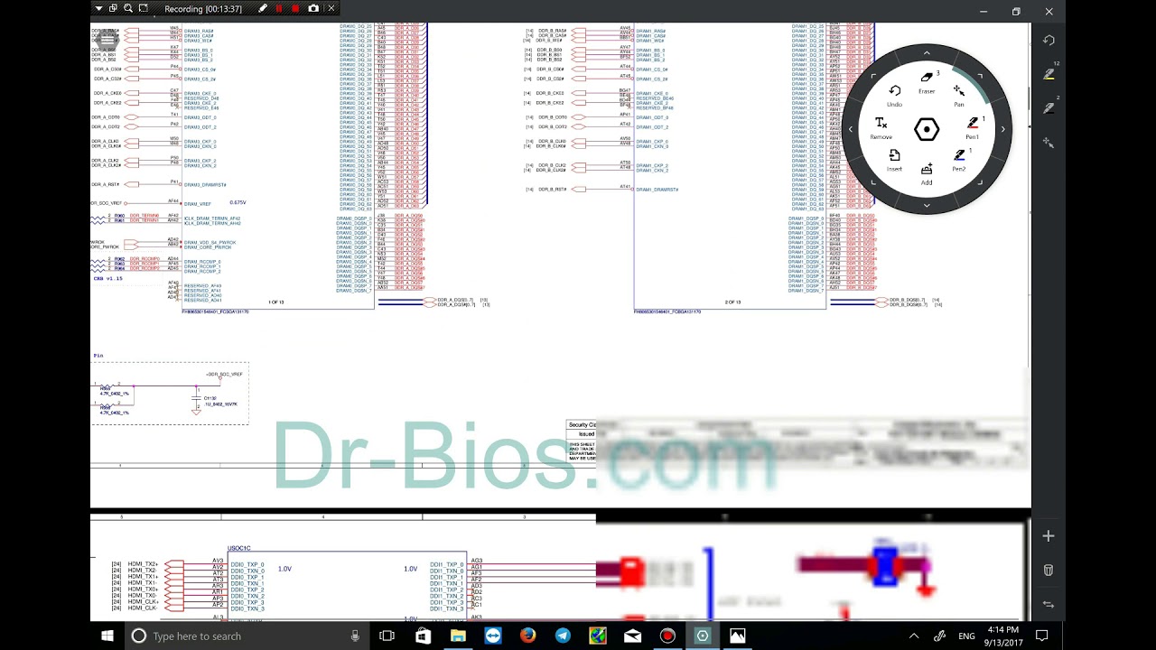Pause the recording
Screen dimensions: 1156x650
click(x=278, y=8)
